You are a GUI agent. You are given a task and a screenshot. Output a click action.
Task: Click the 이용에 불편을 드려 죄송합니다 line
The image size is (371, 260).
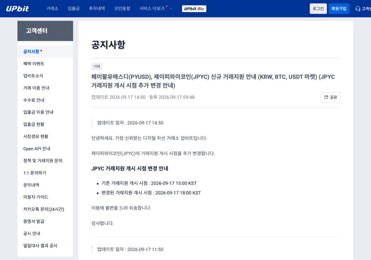pos(121,208)
